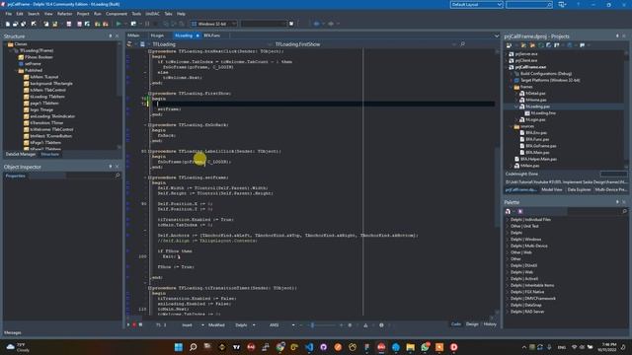
Task: Switch to the fLogin editor tab
Action: point(157,35)
